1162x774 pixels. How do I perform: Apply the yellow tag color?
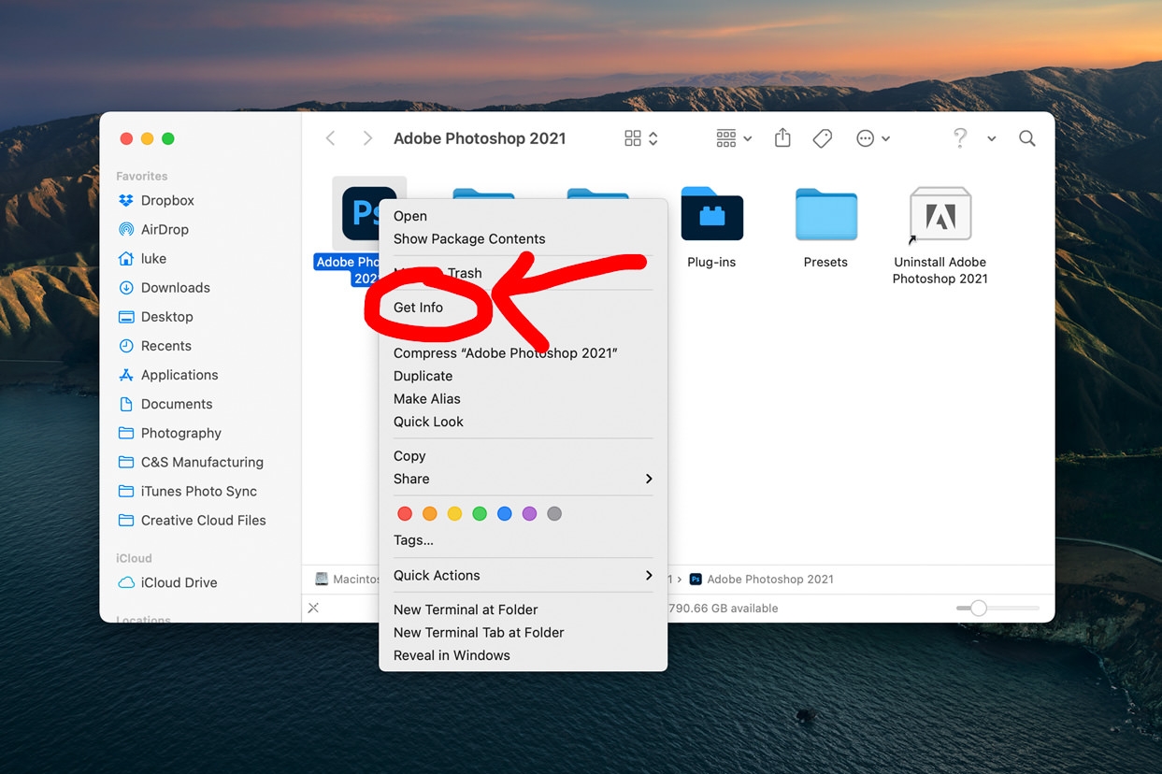tap(454, 513)
